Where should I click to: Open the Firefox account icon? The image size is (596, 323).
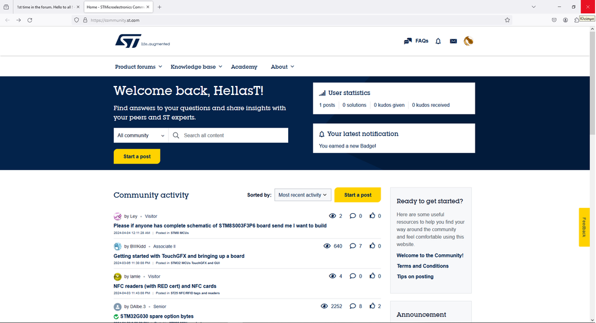coord(566,20)
